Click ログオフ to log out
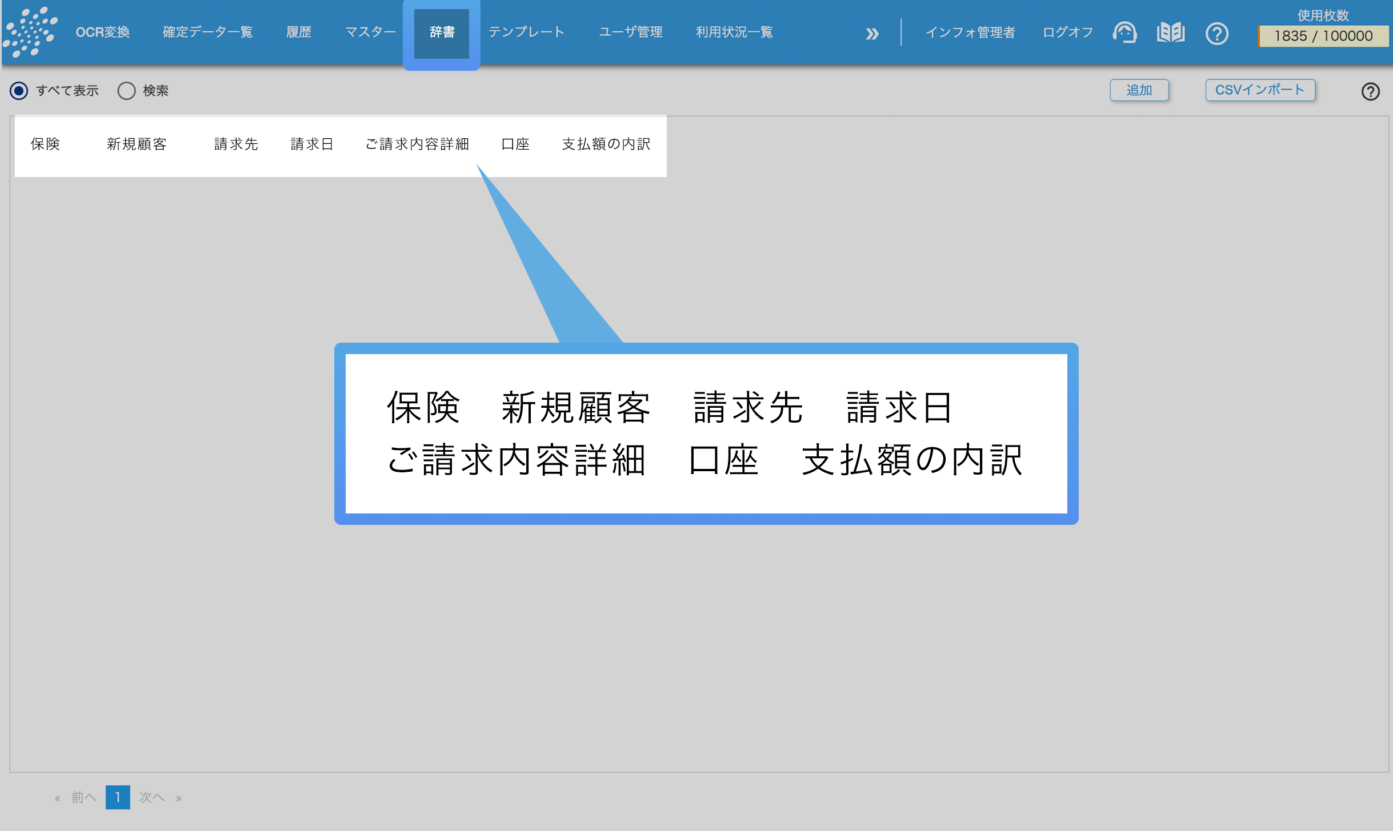This screenshot has width=1393, height=831. tap(1066, 32)
